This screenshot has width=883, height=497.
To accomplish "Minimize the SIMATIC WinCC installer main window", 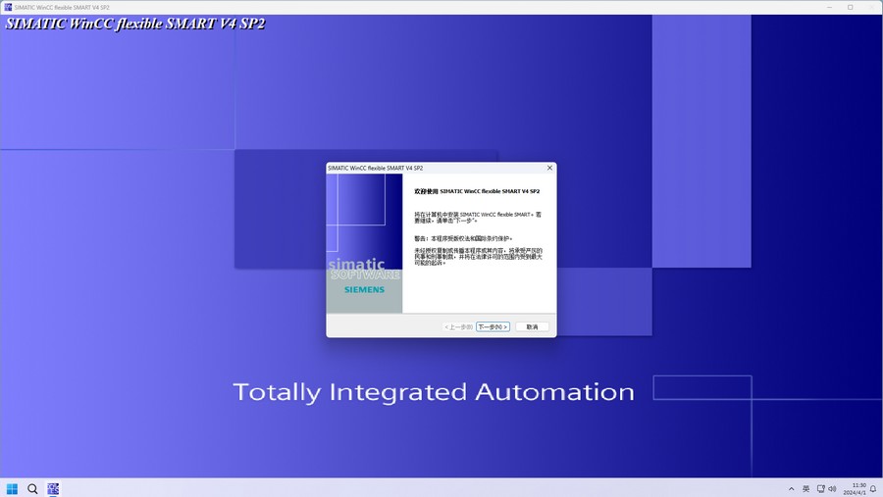I will pos(829,7).
